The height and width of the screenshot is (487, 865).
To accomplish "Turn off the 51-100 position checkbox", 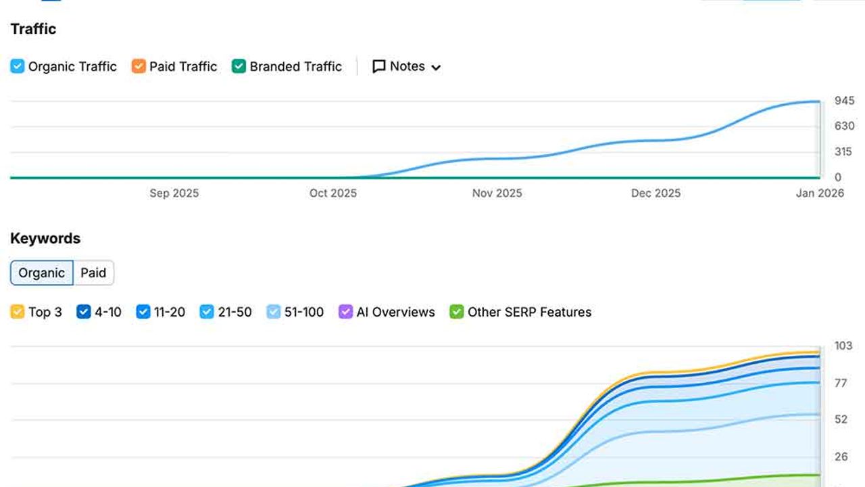I will [274, 312].
